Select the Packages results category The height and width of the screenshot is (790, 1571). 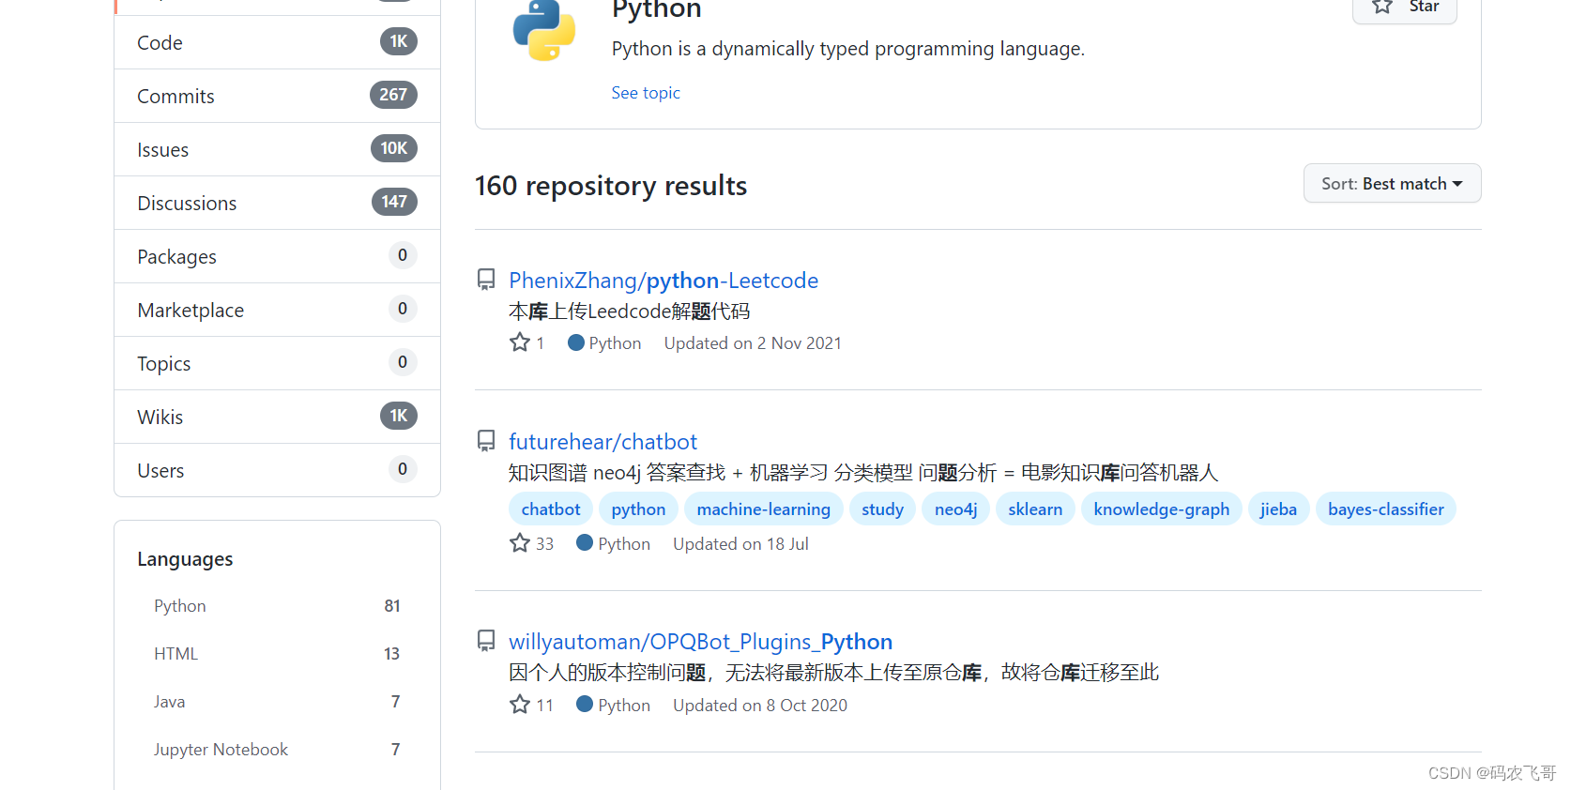[277, 256]
